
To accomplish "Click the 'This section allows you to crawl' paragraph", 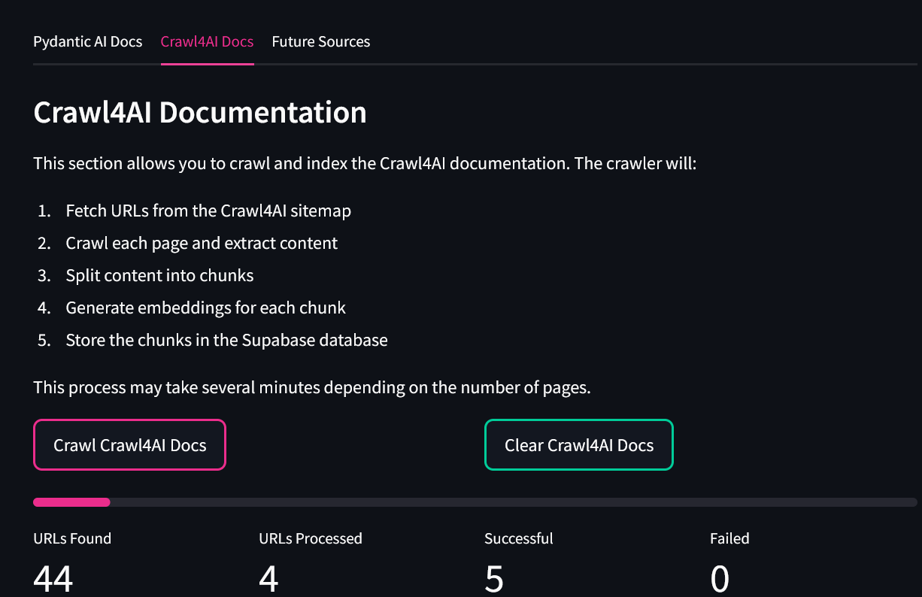I will [365, 162].
